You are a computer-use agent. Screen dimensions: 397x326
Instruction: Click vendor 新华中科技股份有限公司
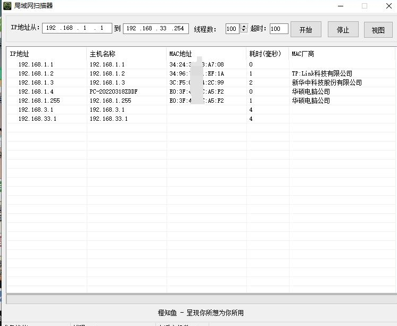coord(327,82)
